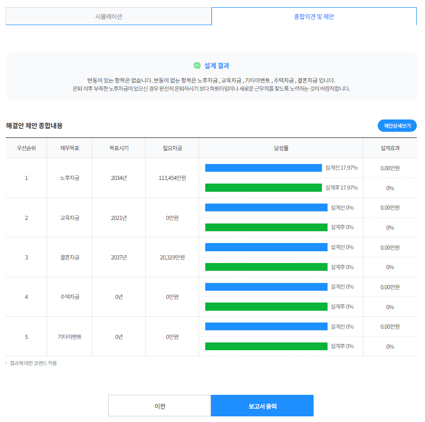Click the green 설계후 17.97% progress bar

pos(263,188)
